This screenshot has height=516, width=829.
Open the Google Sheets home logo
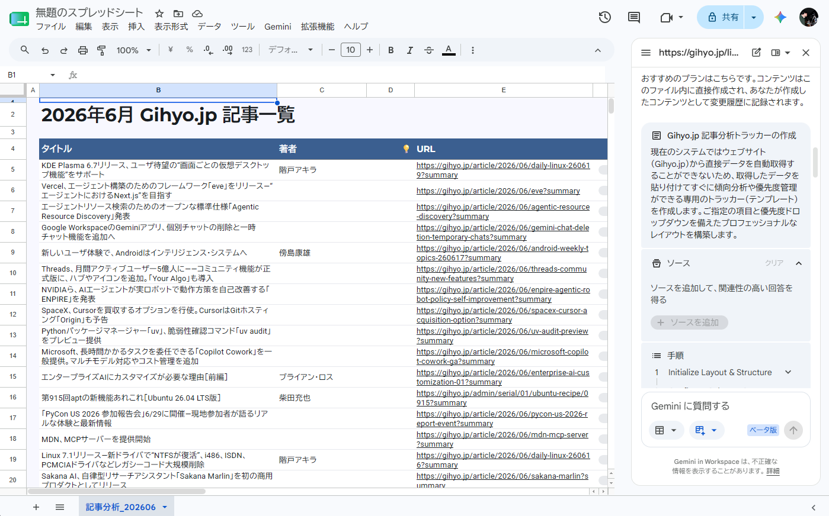(19, 19)
